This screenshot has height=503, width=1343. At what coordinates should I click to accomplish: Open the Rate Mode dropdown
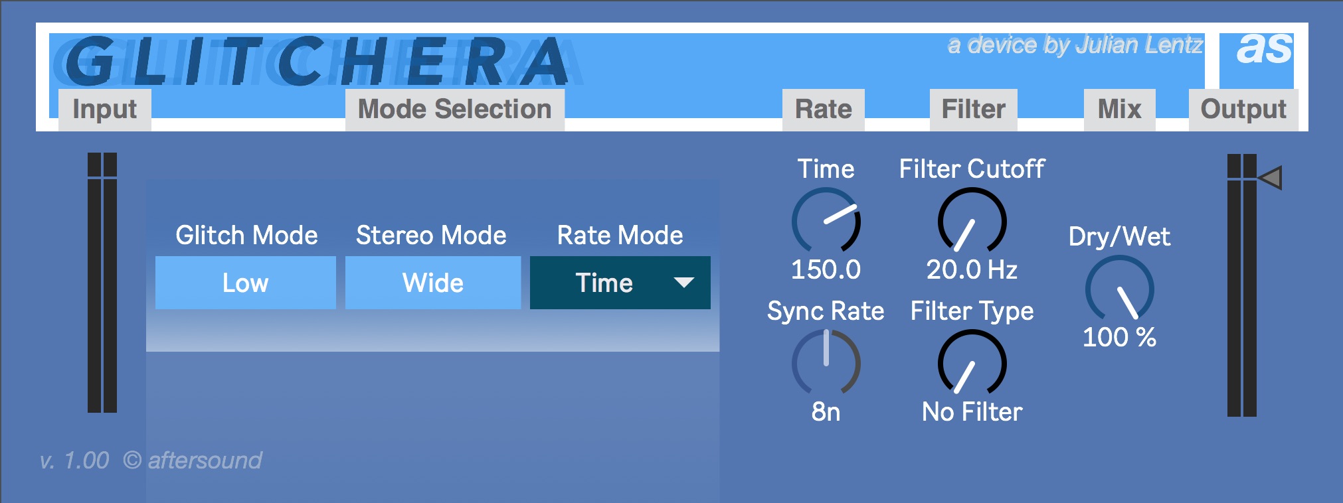604,283
